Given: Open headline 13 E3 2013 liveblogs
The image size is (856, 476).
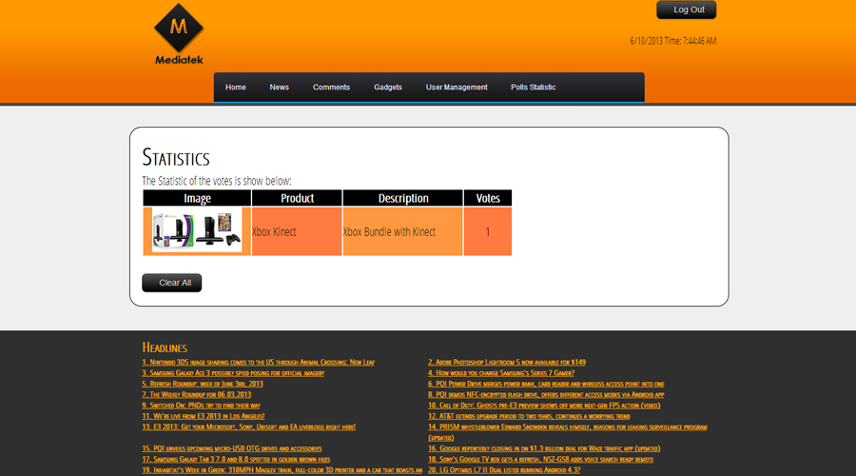Looking at the screenshot, I should [x=248, y=426].
